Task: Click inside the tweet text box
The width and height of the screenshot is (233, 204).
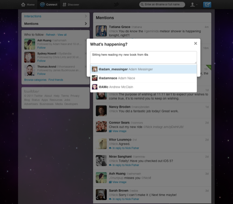Action: pyautogui.click(x=143, y=58)
